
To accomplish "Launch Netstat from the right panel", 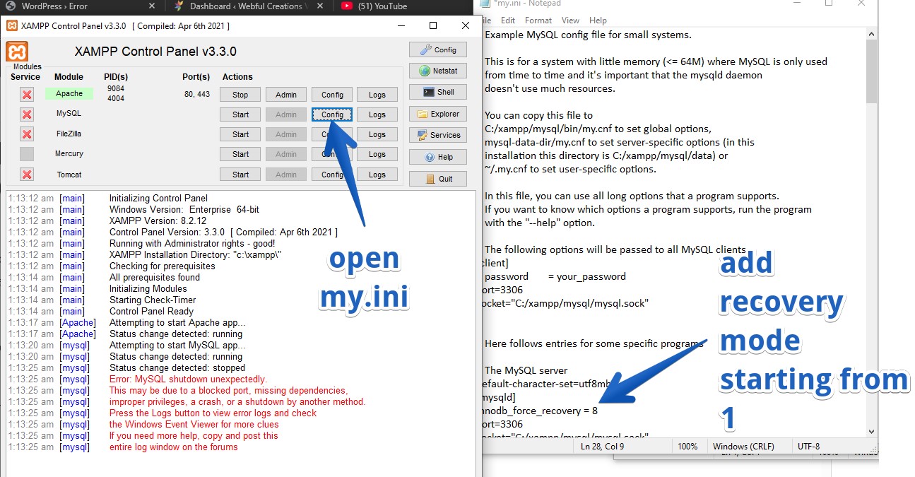I will [x=437, y=71].
